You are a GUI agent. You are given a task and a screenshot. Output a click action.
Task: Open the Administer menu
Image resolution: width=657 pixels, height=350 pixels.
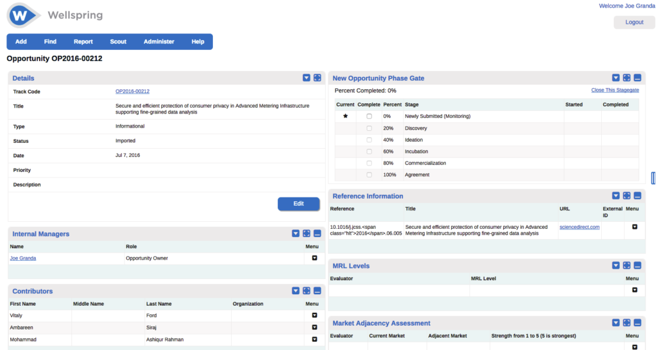pyautogui.click(x=158, y=42)
